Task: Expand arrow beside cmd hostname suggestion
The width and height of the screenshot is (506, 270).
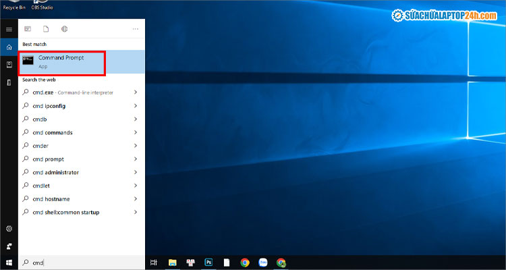Action: (136, 199)
